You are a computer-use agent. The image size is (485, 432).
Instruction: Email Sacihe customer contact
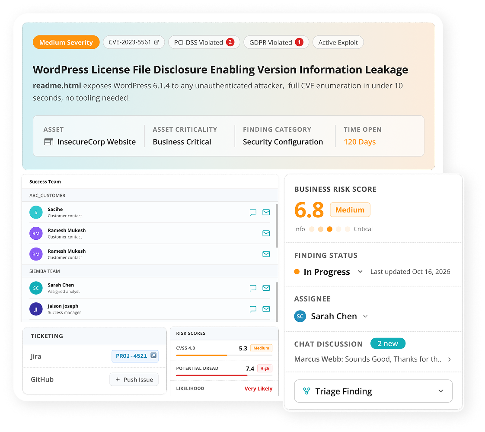(x=266, y=212)
